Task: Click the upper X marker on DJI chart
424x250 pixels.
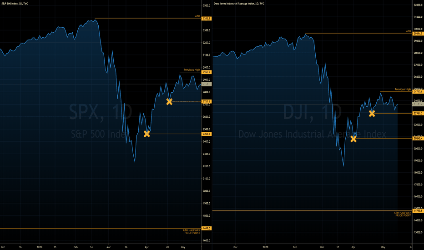Action: click(372, 114)
